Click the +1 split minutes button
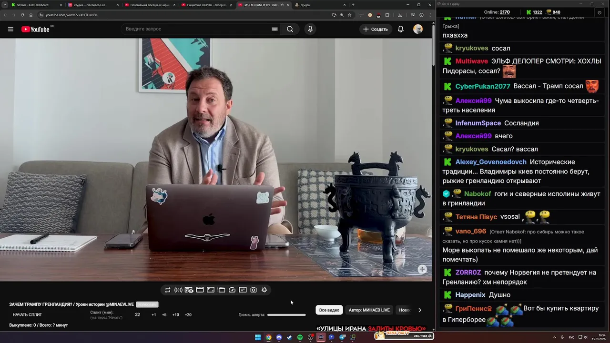 [x=153, y=315]
